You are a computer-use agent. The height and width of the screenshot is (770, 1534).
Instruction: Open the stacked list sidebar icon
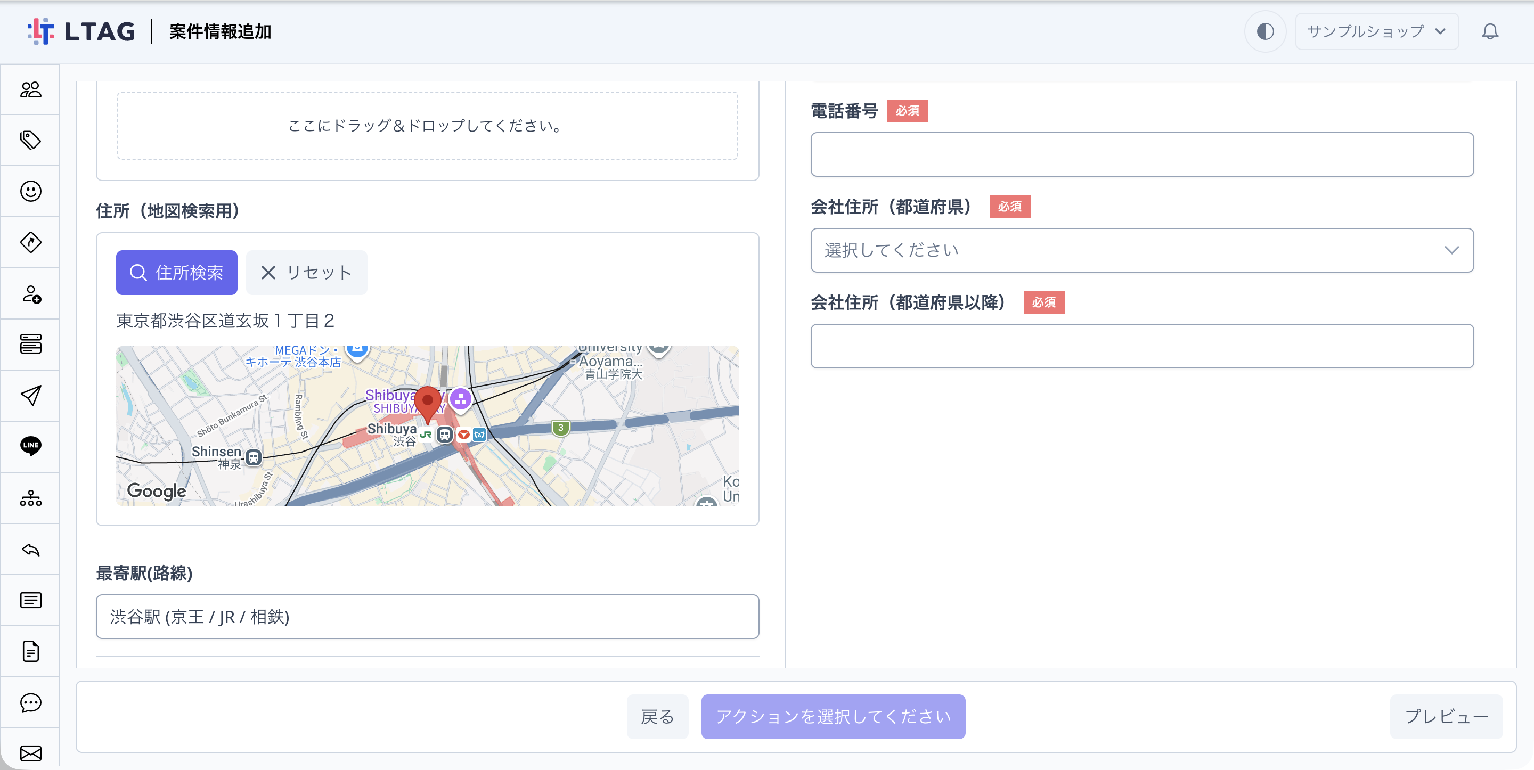(30, 344)
